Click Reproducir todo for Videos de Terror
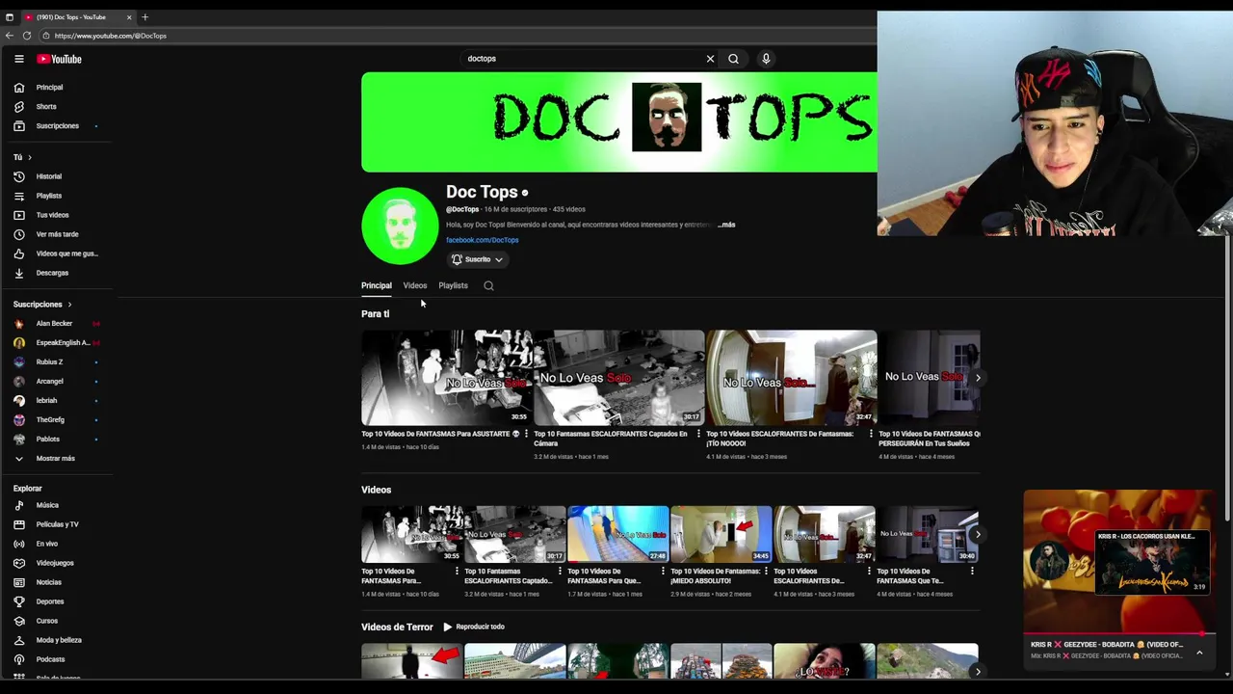1233x694 pixels. coord(474,627)
